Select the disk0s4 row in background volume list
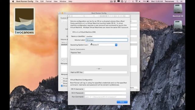The image size is (195, 110). point(64,45)
